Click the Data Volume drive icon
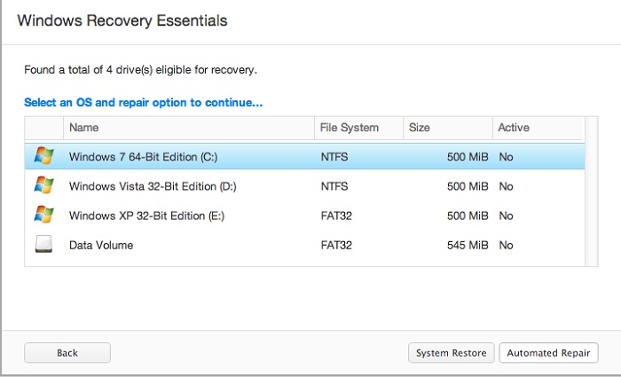Screen dimensions: 621x377 (43, 245)
